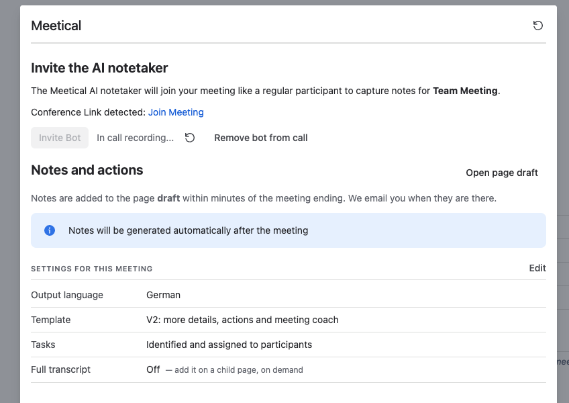The height and width of the screenshot is (403, 569).
Task: Click 'Conference Link detected:' label
Action: 88,112
